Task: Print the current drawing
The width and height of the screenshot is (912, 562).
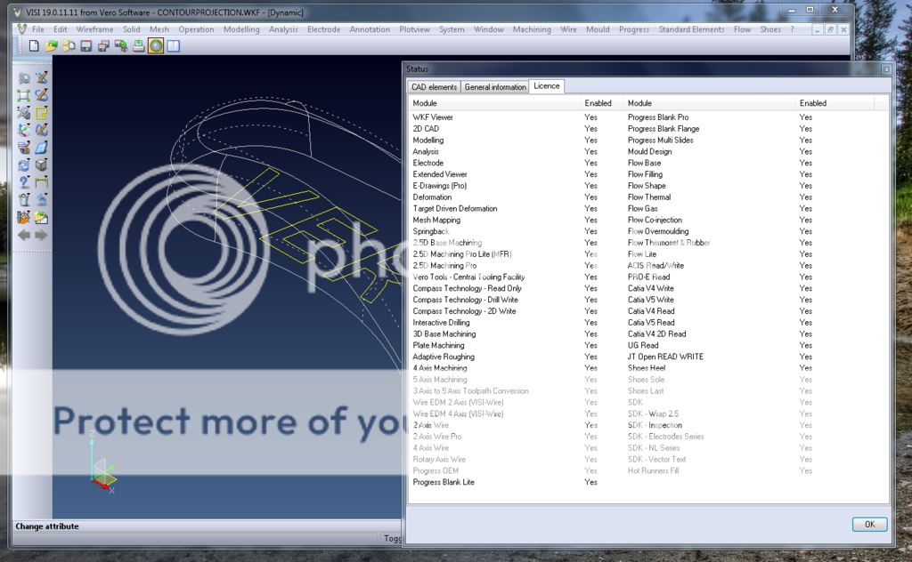Action: pos(138,44)
